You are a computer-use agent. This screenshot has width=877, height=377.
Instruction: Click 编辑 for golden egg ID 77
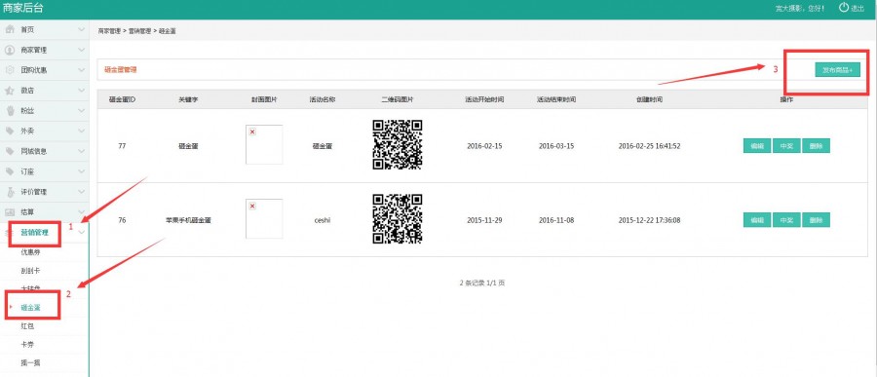pyautogui.click(x=757, y=145)
